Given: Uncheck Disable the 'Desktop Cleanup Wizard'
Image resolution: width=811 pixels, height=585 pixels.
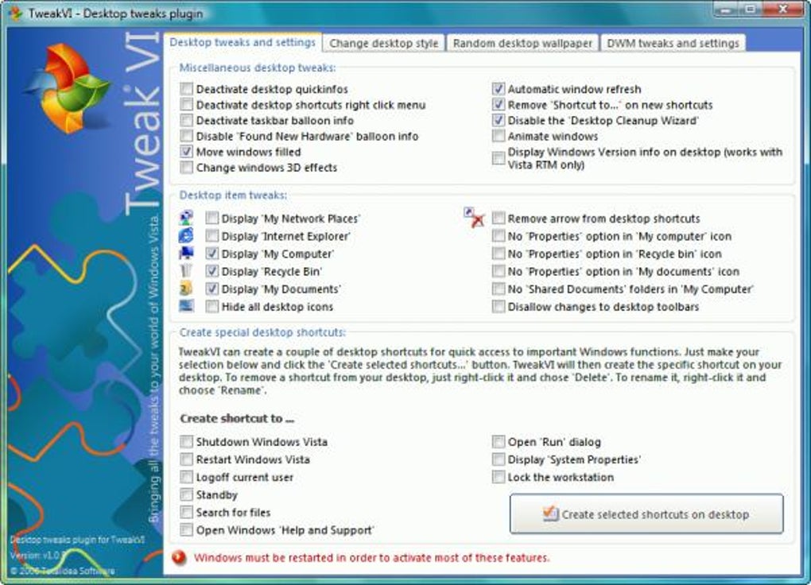Looking at the screenshot, I should point(498,121).
